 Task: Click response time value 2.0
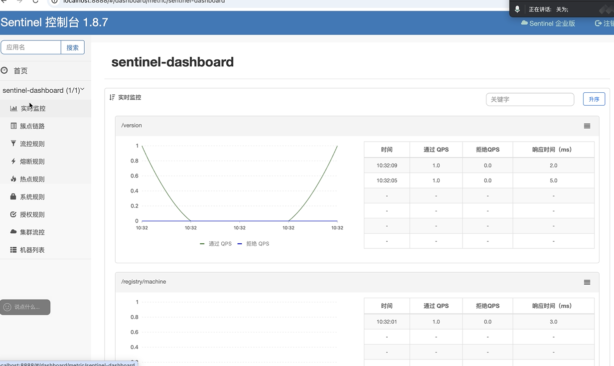pos(553,166)
